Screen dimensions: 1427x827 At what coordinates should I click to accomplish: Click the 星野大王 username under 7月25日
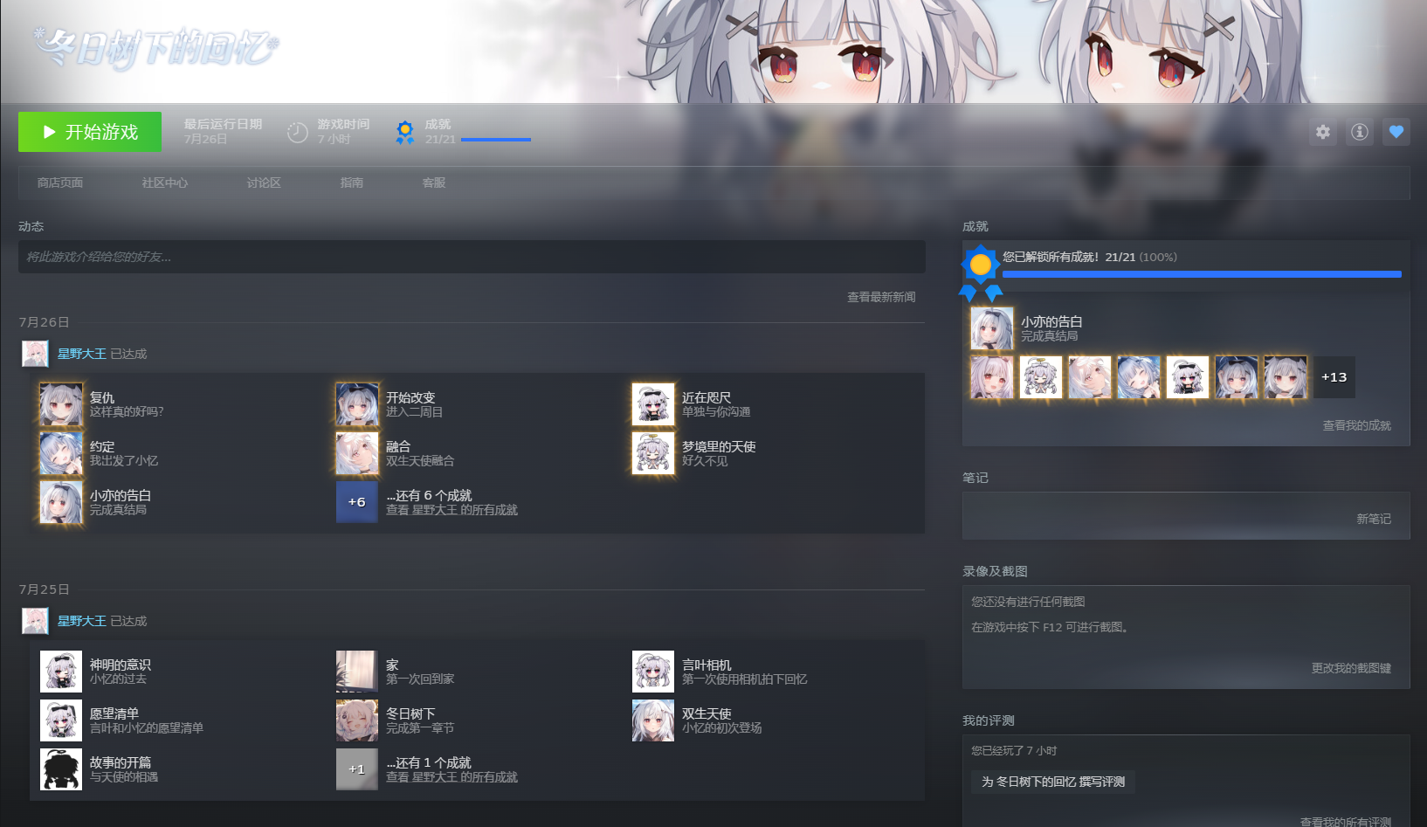click(82, 621)
